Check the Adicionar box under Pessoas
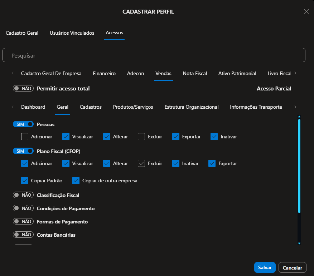The height and width of the screenshot is (276, 314). [x=25, y=137]
